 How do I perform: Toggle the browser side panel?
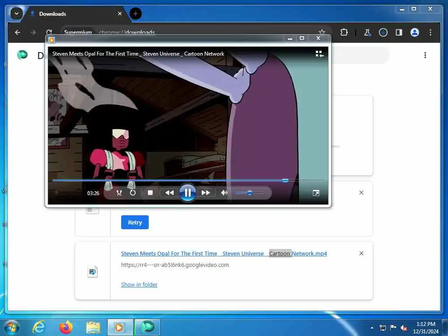[x=399, y=32]
